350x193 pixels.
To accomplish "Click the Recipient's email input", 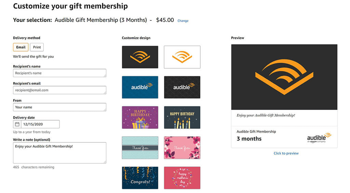I will tap(59, 90).
